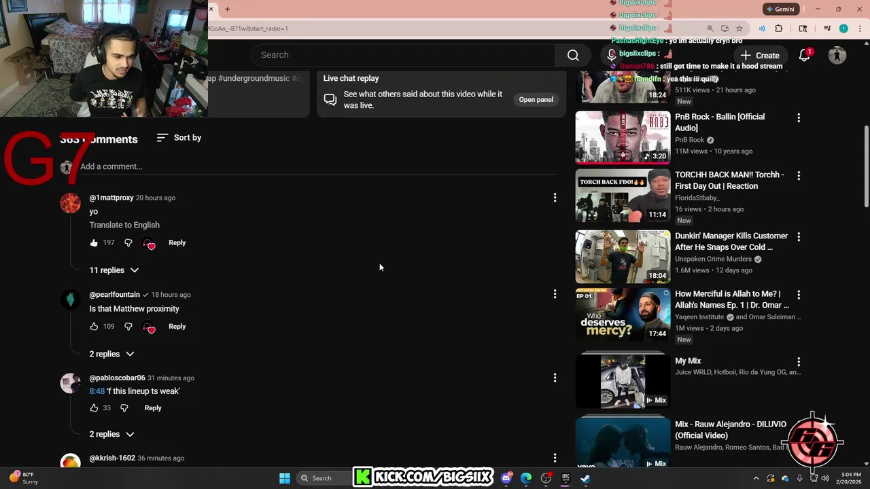Open PnB Rock Ballin video thumbnail
This screenshot has height=489, width=870.
tap(623, 138)
